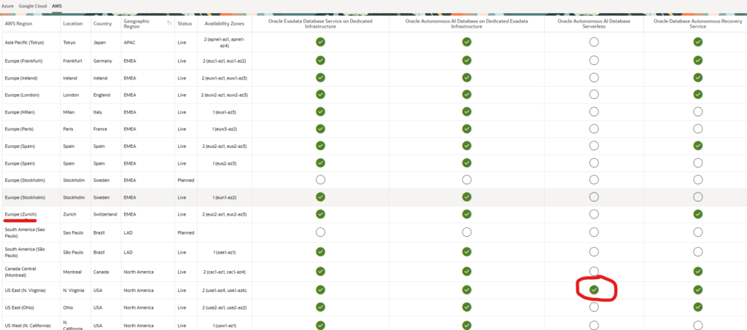
Task: Click Ireland row Exadata Database Service check icon
Action: (x=320, y=77)
